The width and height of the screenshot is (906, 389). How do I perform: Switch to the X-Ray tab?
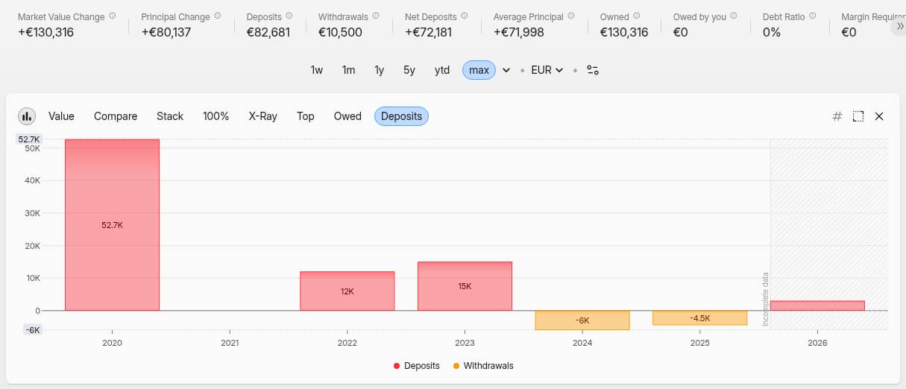click(262, 116)
